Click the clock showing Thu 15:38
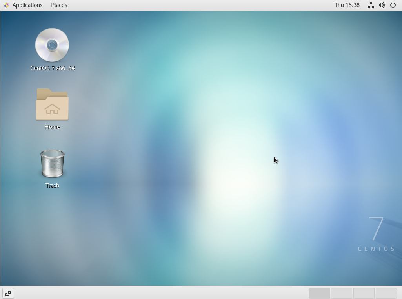 347,5
